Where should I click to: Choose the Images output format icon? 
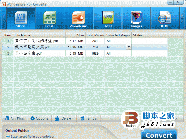click(x=136, y=18)
